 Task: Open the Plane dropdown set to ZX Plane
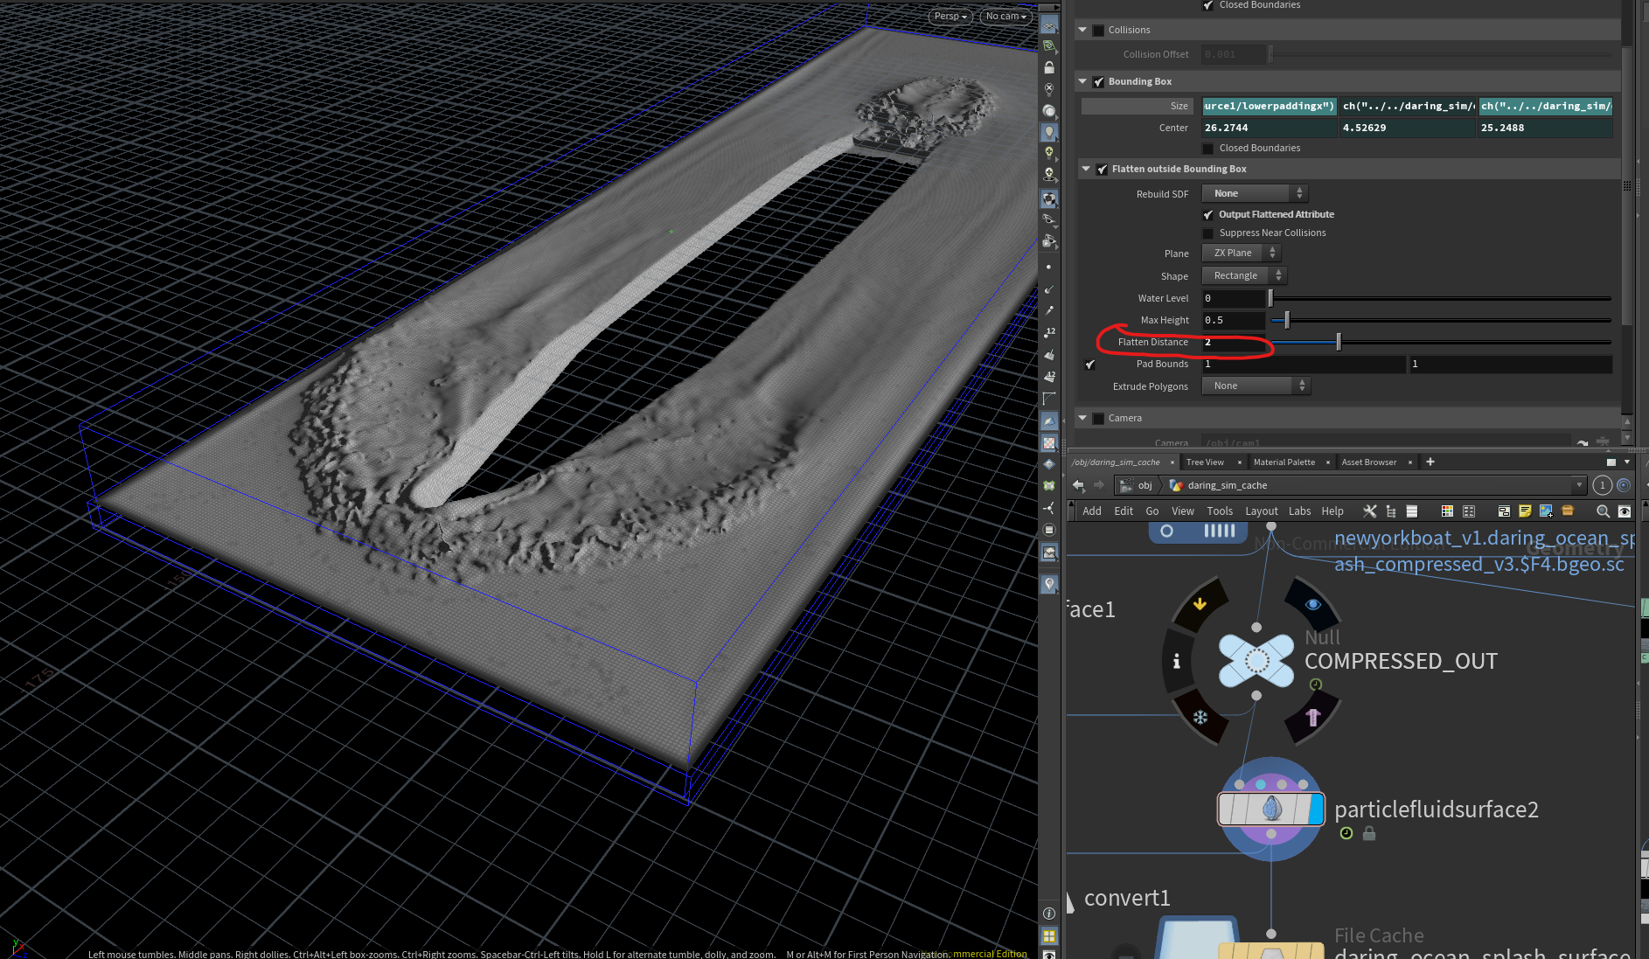pyautogui.click(x=1242, y=253)
